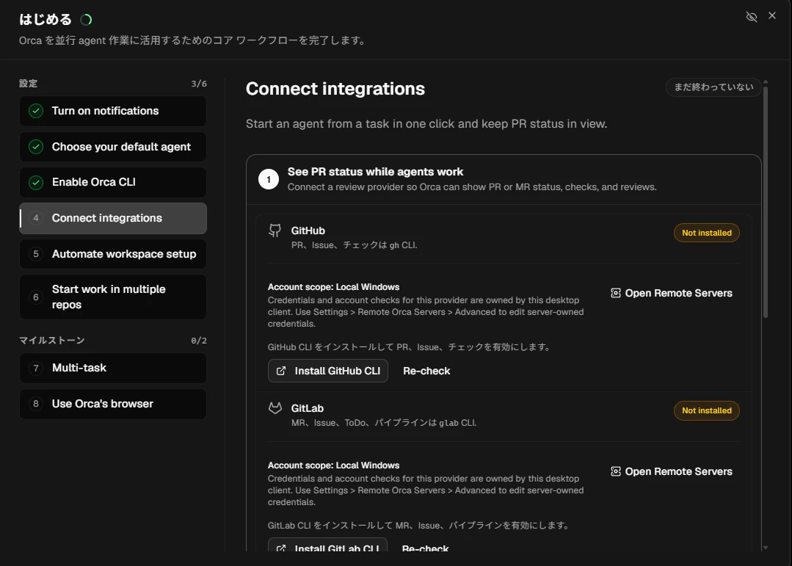Open the Choose your default agent step

click(112, 147)
